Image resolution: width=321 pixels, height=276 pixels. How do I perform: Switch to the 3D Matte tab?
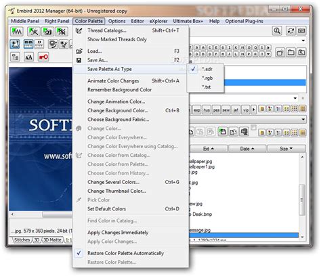tap(52, 240)
